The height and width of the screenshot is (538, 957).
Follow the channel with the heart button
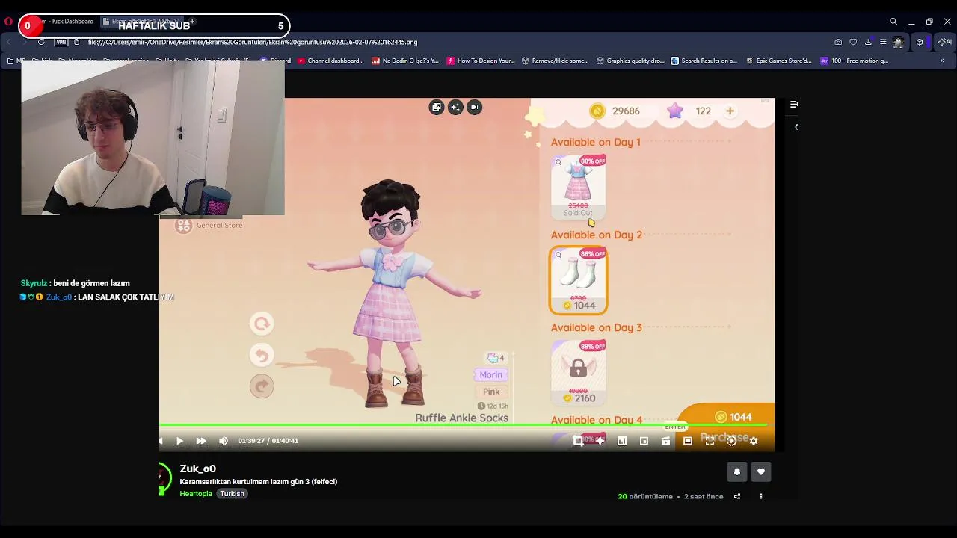[761, 471]
